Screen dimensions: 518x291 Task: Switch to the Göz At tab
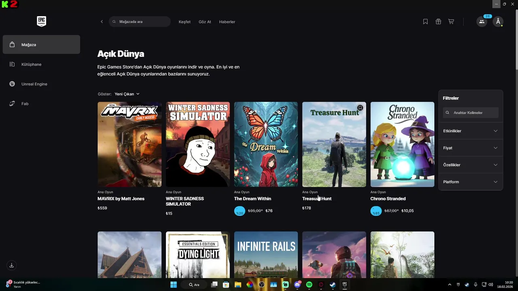205,22
